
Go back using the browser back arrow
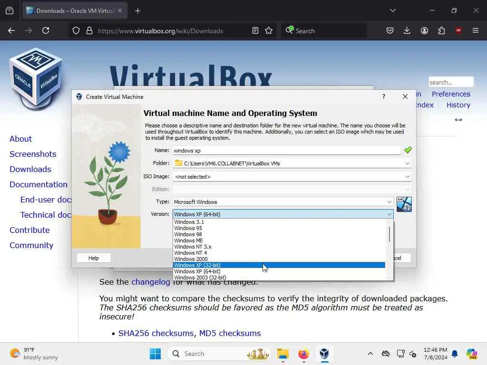click(11, 30)
